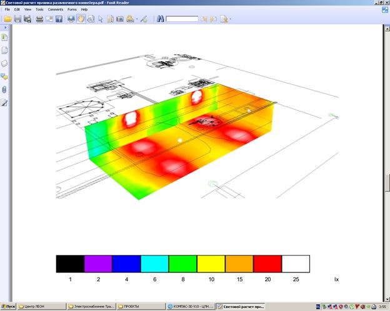Viewport: 390px width, 311px height.
Task: Open the Pages thumbnails panel icon
Action: coord(4,50)
